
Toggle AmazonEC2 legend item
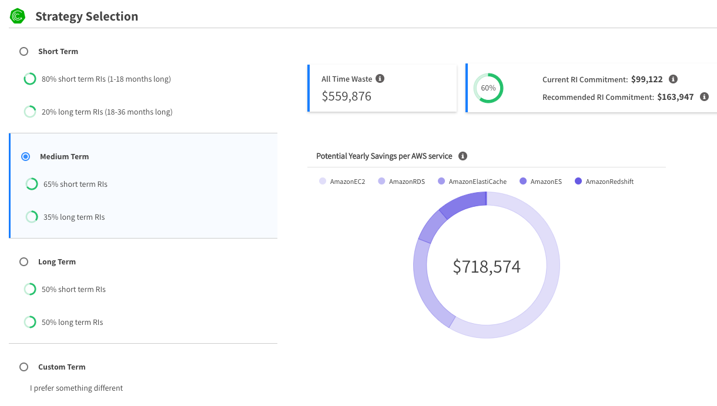(x=342, y=182)
